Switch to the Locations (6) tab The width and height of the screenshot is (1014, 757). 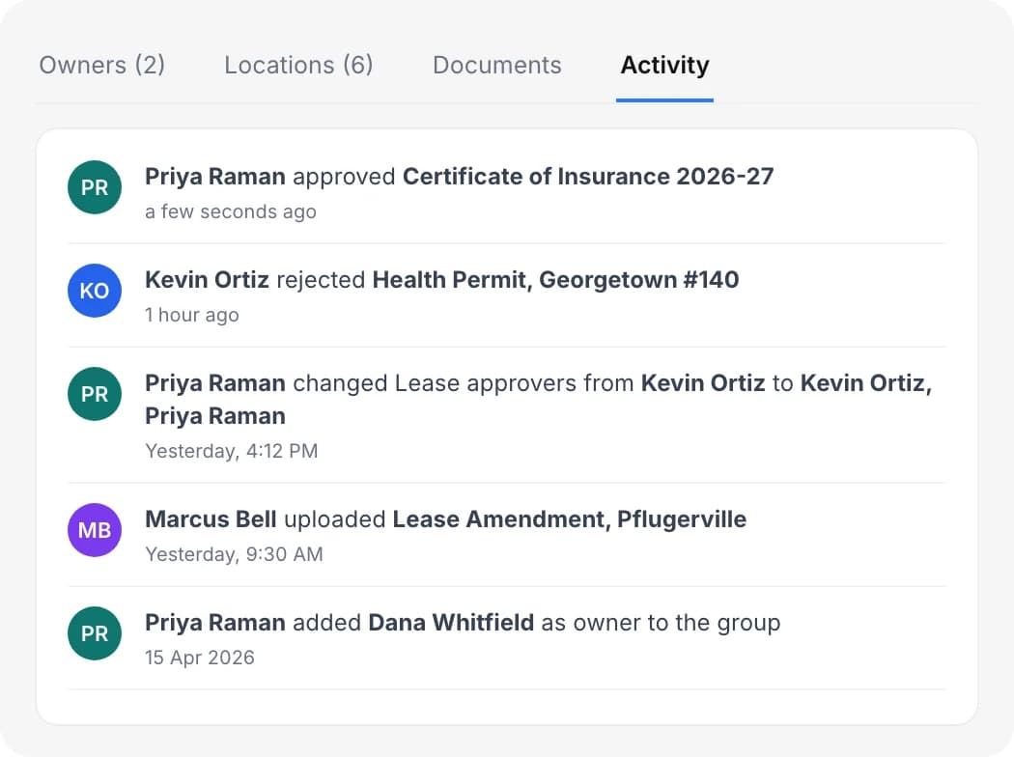coord(298,66)
